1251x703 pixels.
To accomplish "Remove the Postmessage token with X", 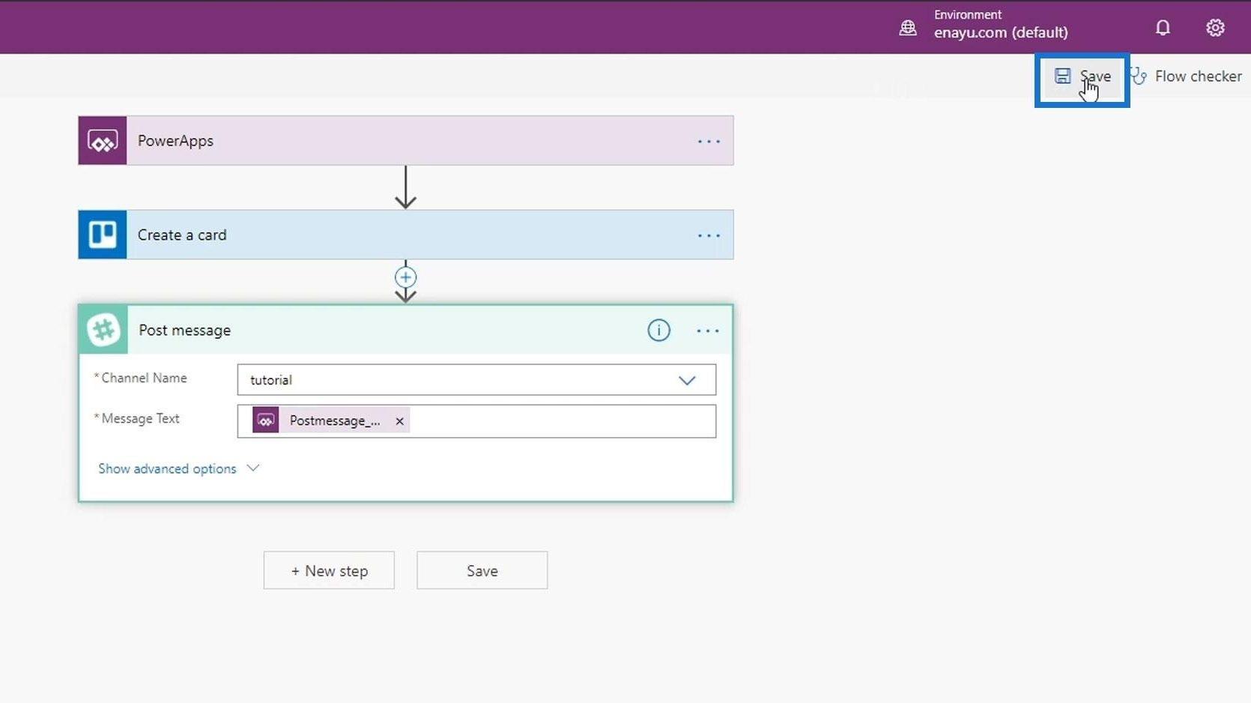I will click(399, 421).
